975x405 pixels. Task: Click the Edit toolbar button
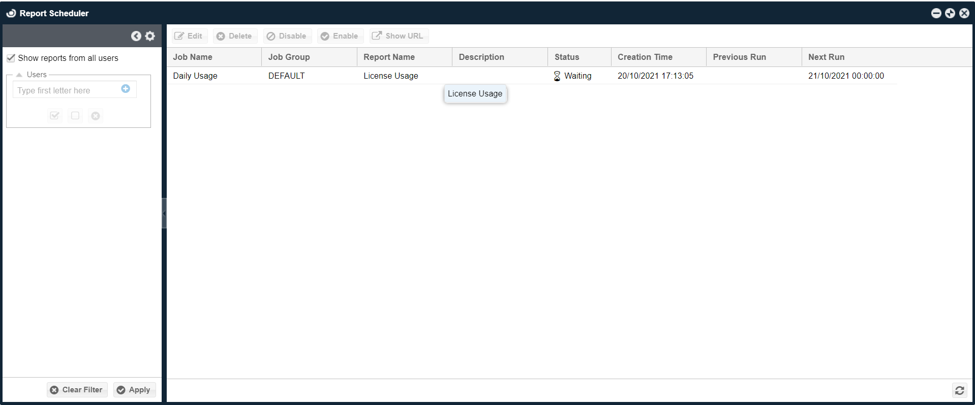coord(189,36)
